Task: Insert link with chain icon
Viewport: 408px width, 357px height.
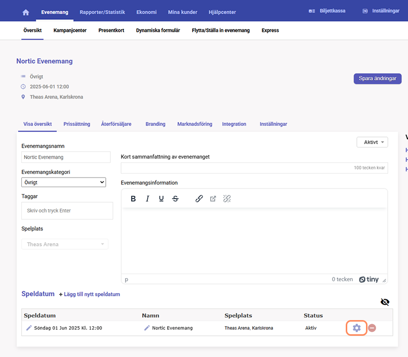Action: [199, 199]
